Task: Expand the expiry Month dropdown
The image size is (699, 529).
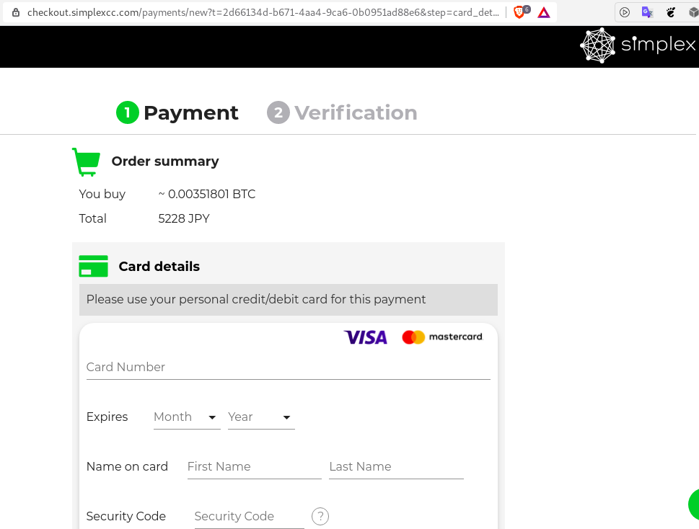Action: (187, 417)
